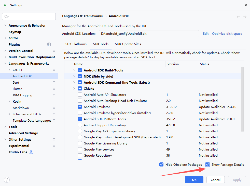Open SDK Update Sites tab
250x186 pixels.
(x=128, y=44)
